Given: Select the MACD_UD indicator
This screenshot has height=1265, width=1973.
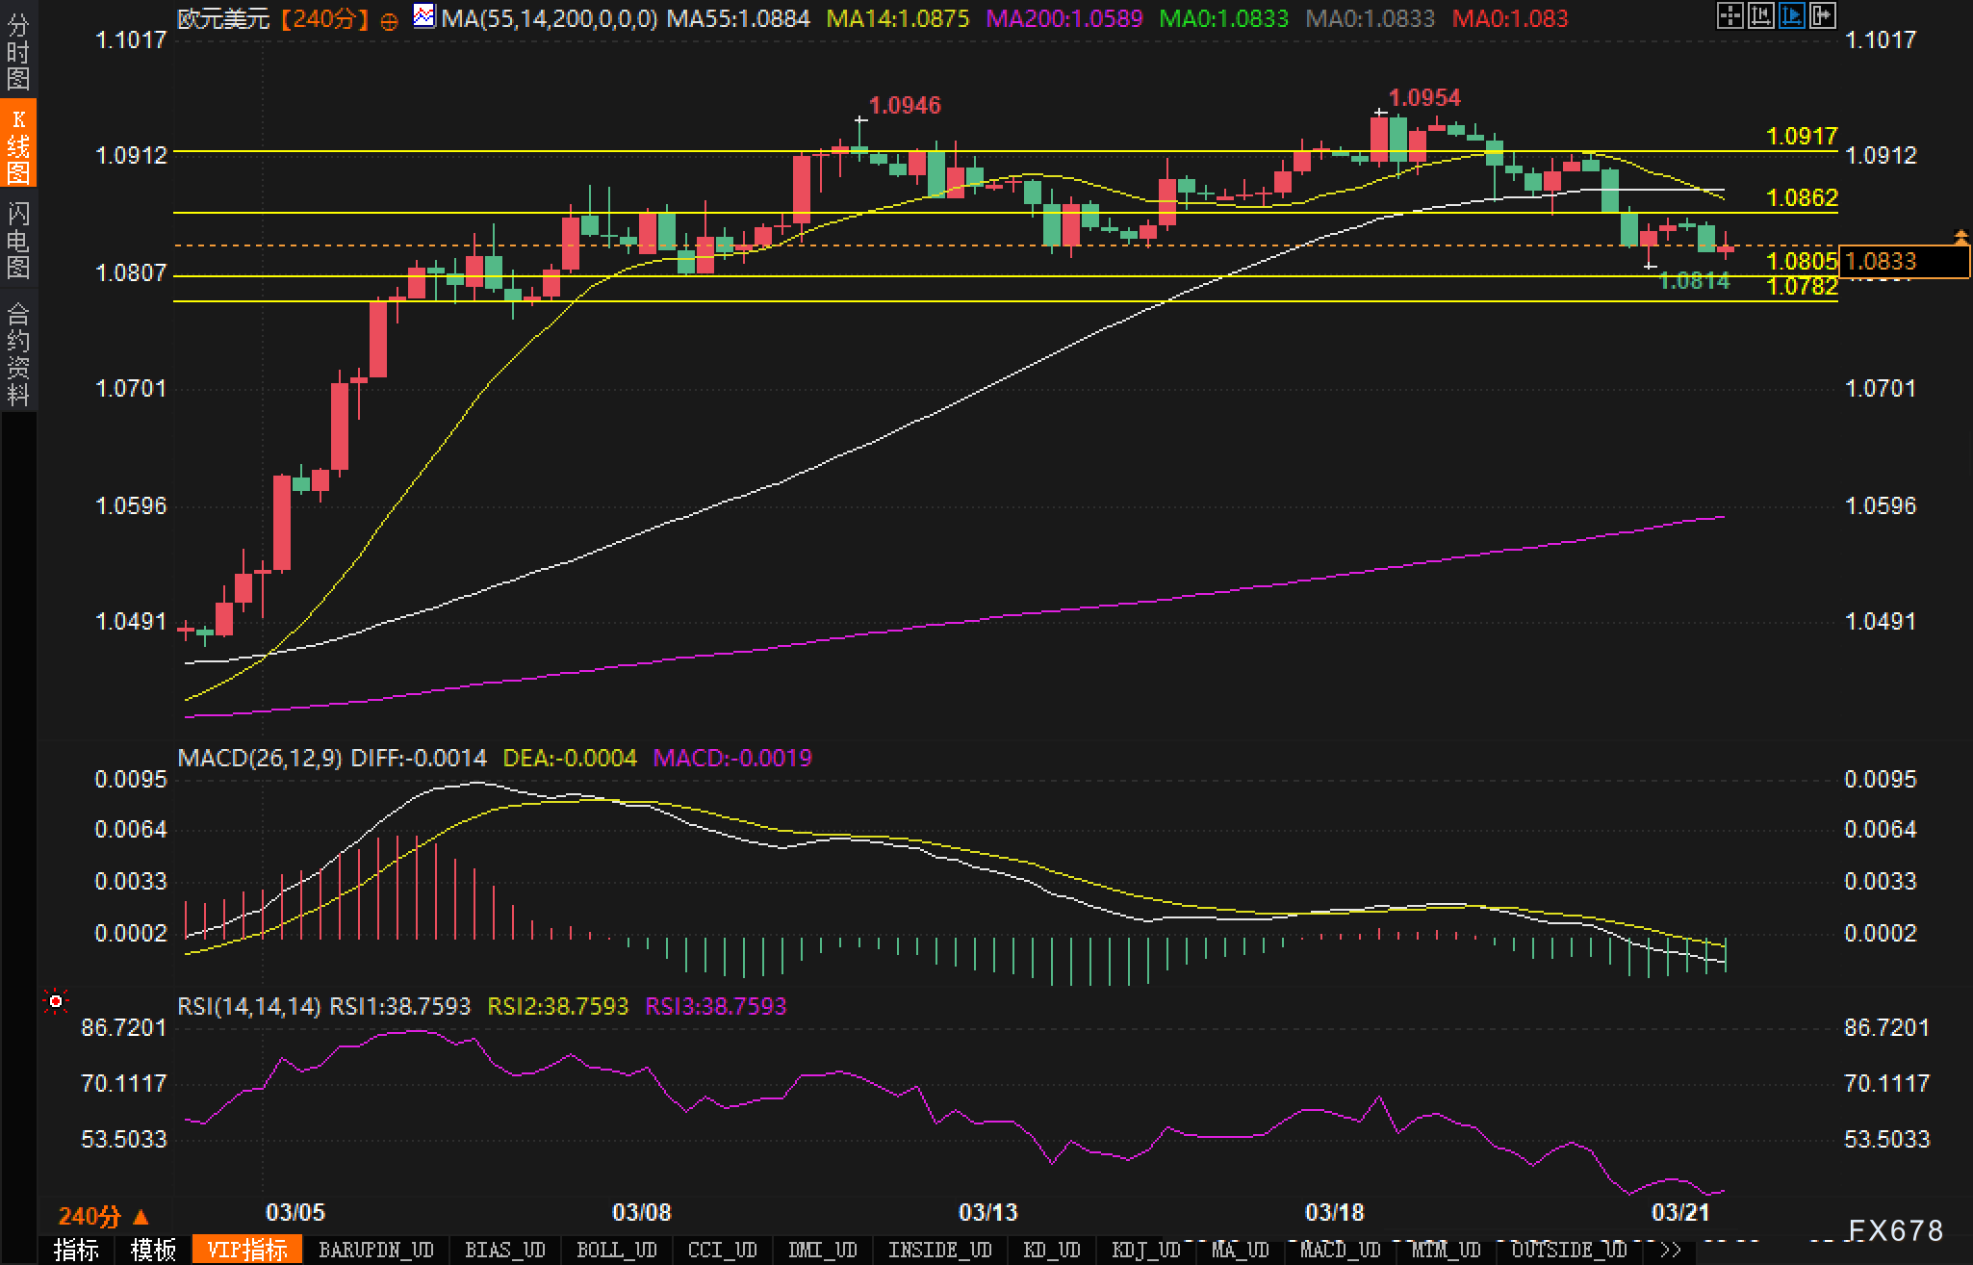Looking at the screenshot, I should click(x=1340, y=1251).
